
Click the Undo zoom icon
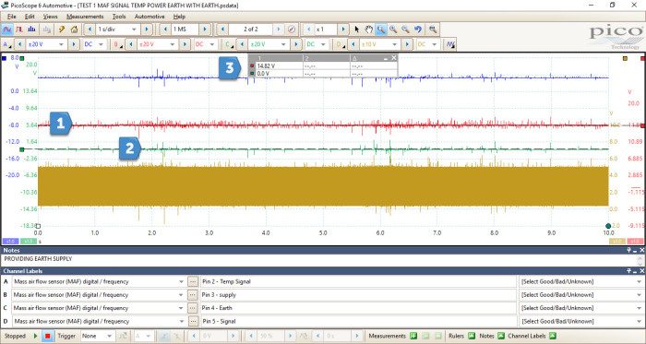point(418,30)
